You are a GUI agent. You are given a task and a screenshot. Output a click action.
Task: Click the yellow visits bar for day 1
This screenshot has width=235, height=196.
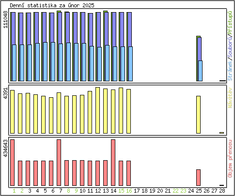pyautogui.click(x=13, y=112)
